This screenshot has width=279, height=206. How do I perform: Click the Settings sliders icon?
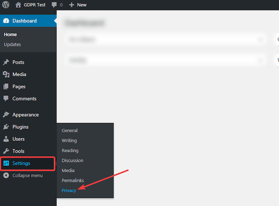tap(6, 163)
